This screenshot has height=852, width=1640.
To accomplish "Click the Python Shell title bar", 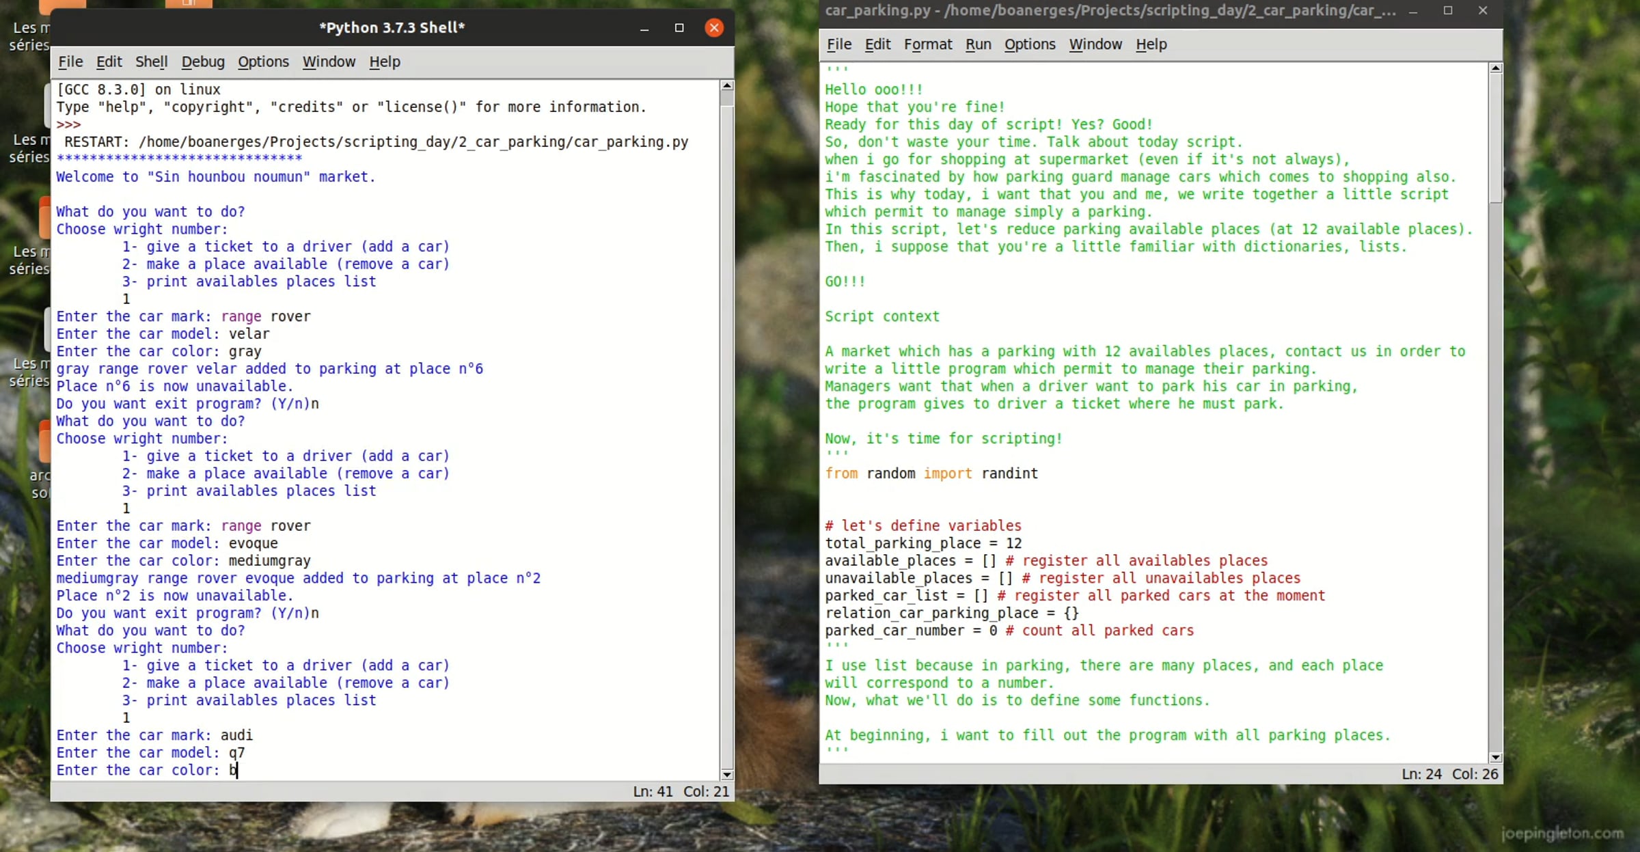I will click(x=392, y=27).
